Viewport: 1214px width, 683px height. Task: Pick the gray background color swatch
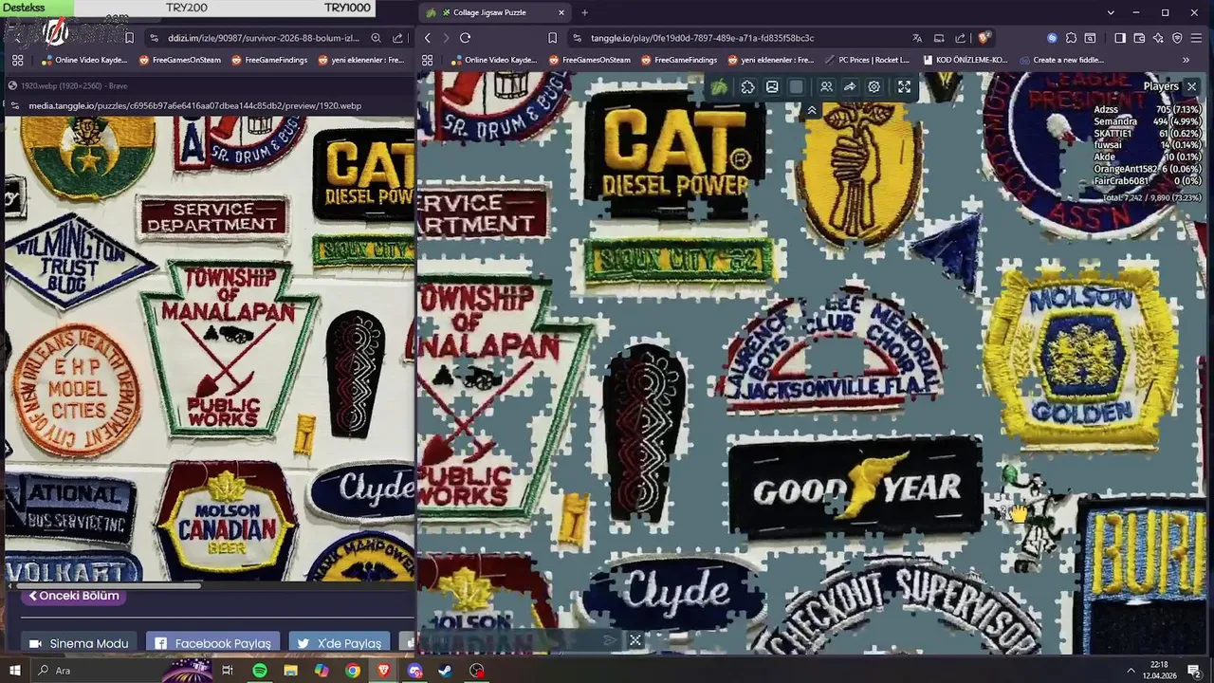tap(796, 86)
